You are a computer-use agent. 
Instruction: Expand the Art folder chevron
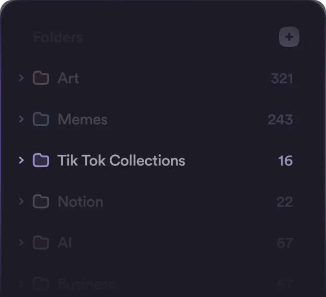[21, 78]
